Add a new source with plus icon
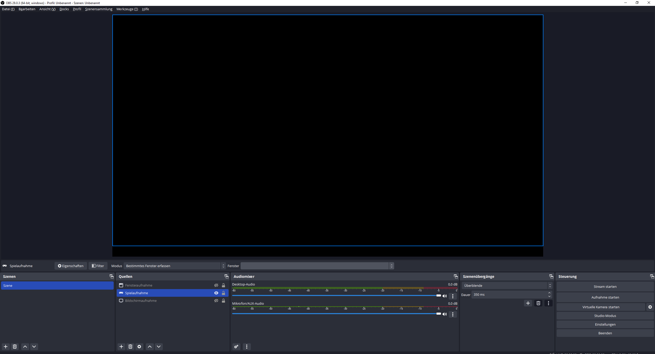655x354 pixels. pos(121,347)
